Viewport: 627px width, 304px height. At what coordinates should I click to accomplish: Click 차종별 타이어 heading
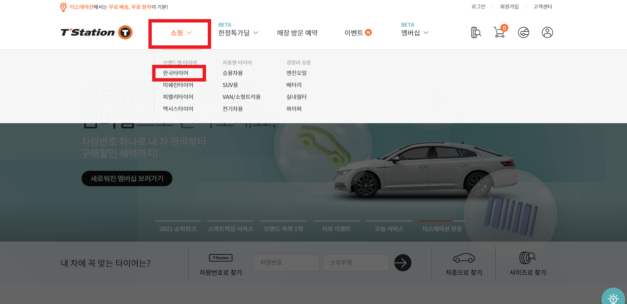click(237, 62)
